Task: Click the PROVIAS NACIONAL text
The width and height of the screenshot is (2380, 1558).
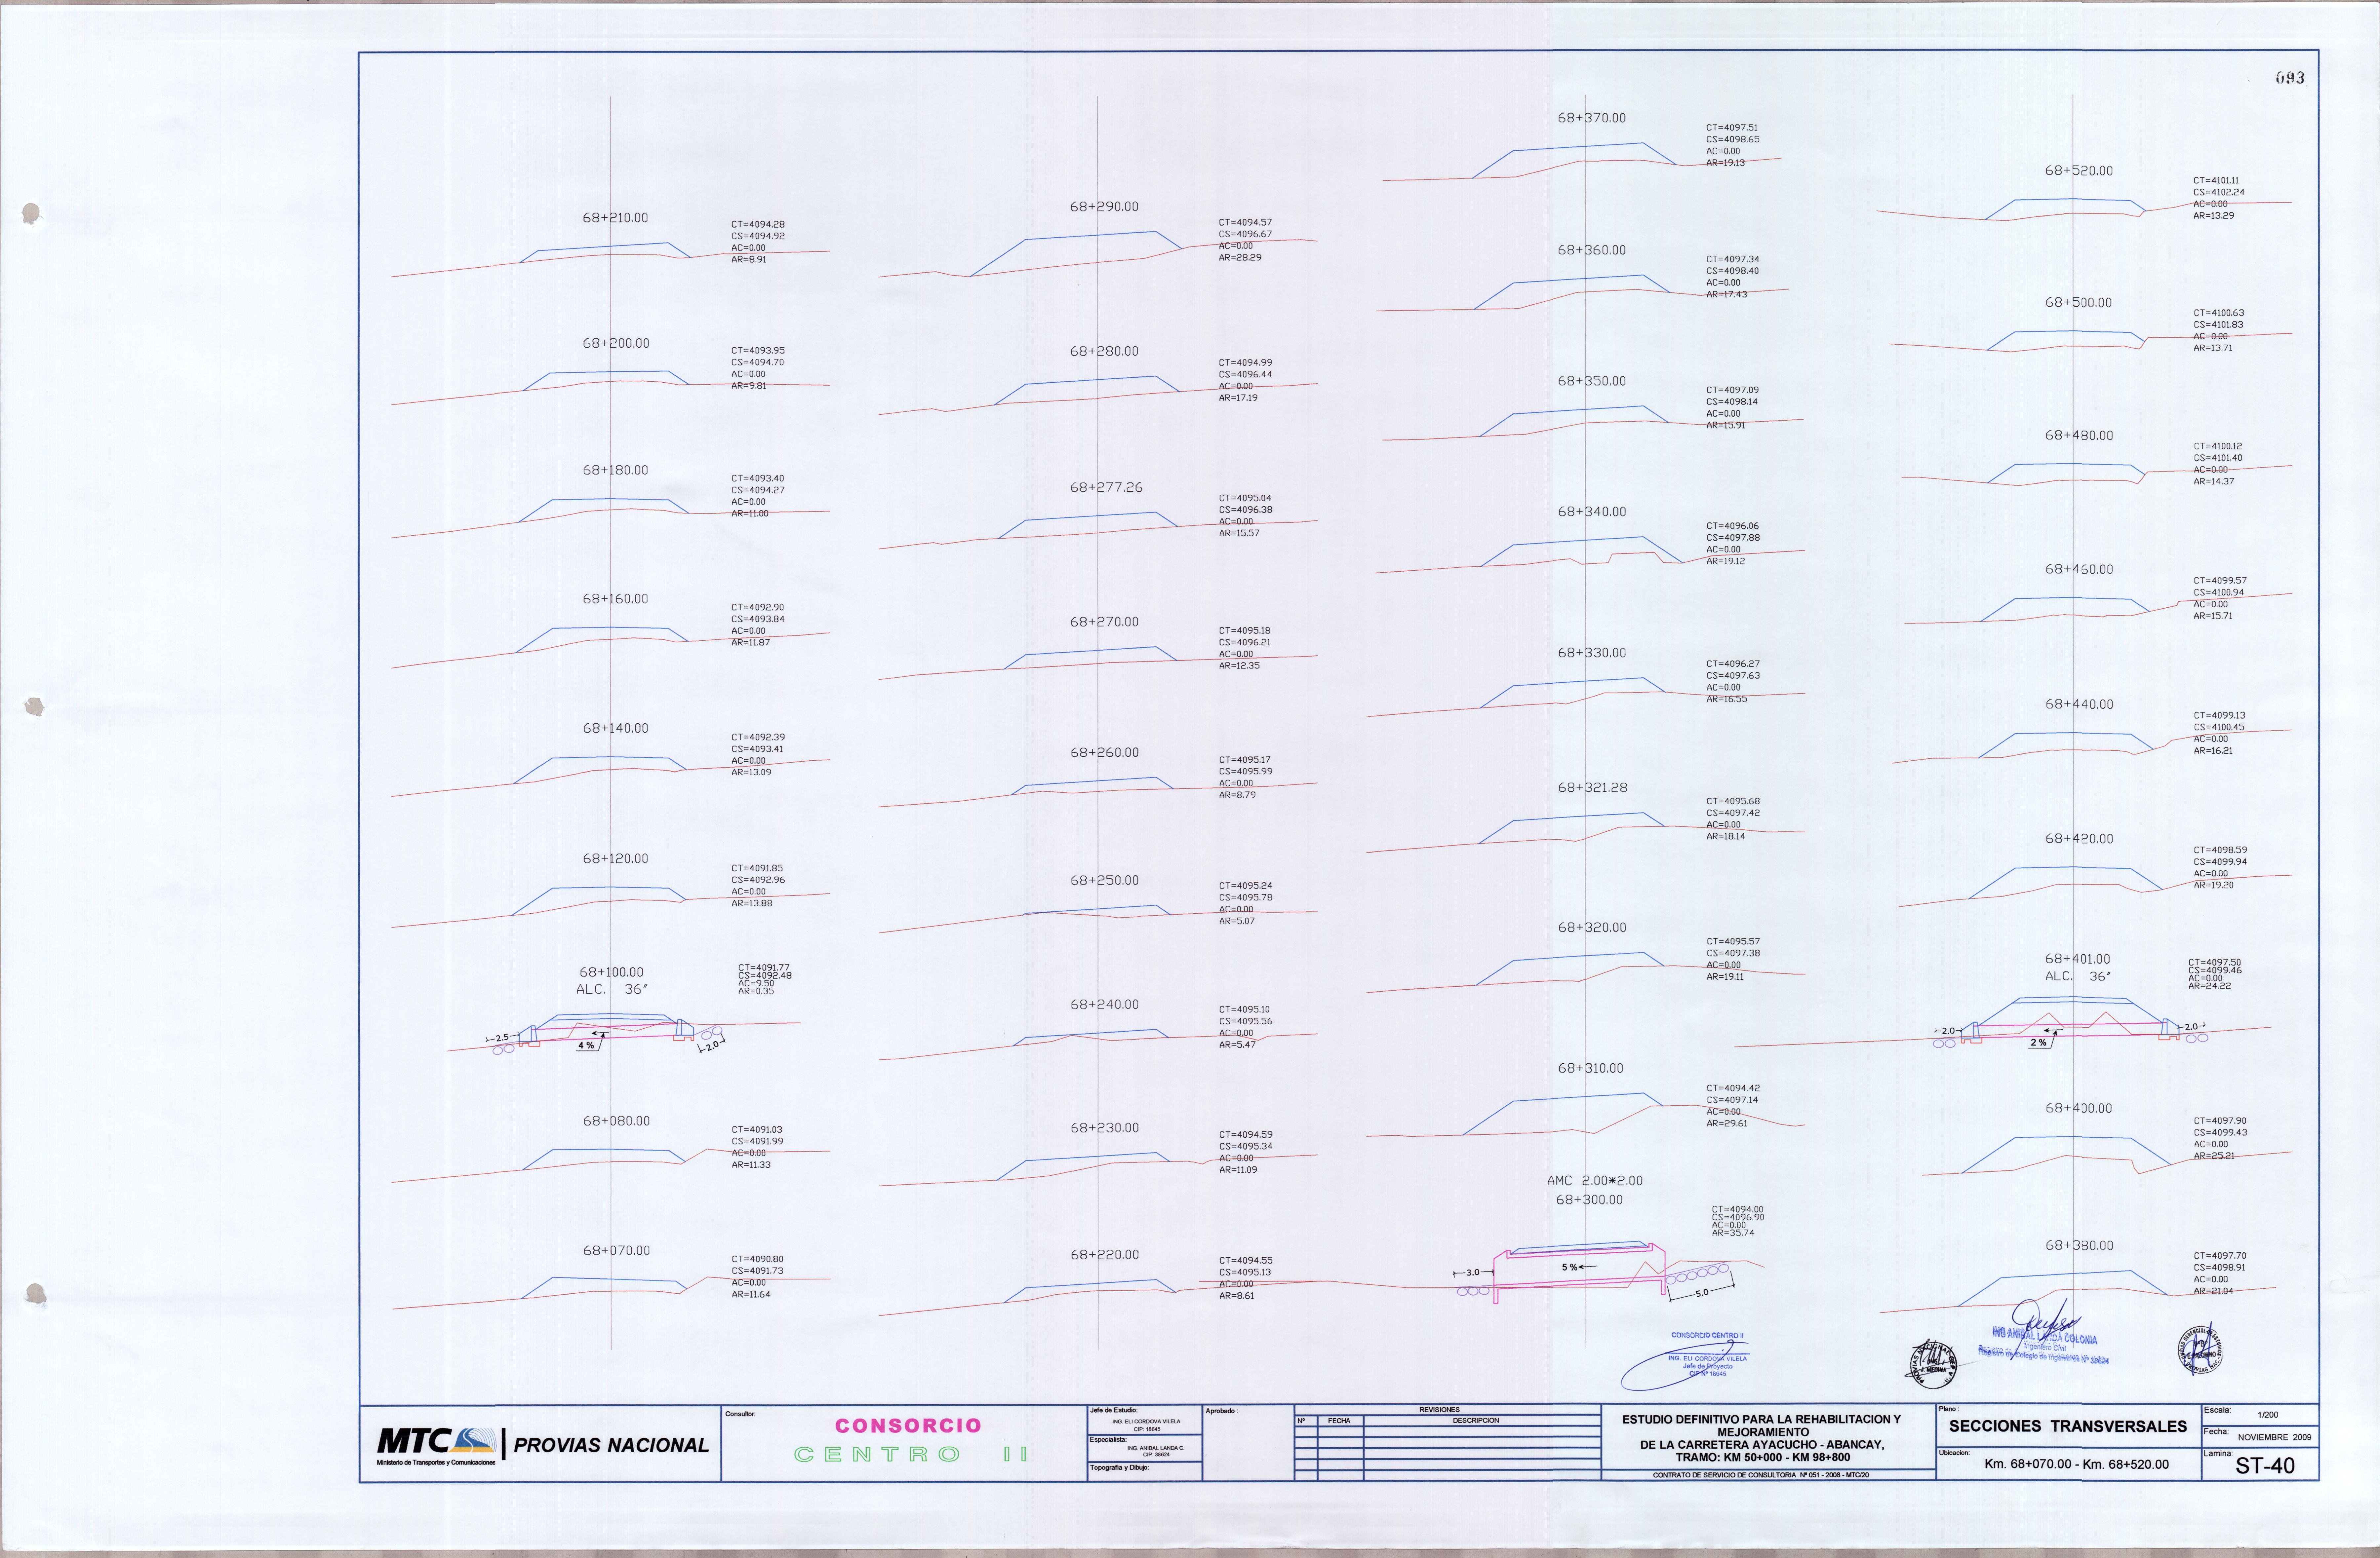Action: click(x=611, y=1445)
